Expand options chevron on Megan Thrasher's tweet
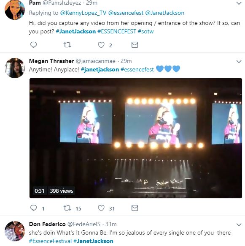This screenshot has height=246, width=245. tap(239, 62)
